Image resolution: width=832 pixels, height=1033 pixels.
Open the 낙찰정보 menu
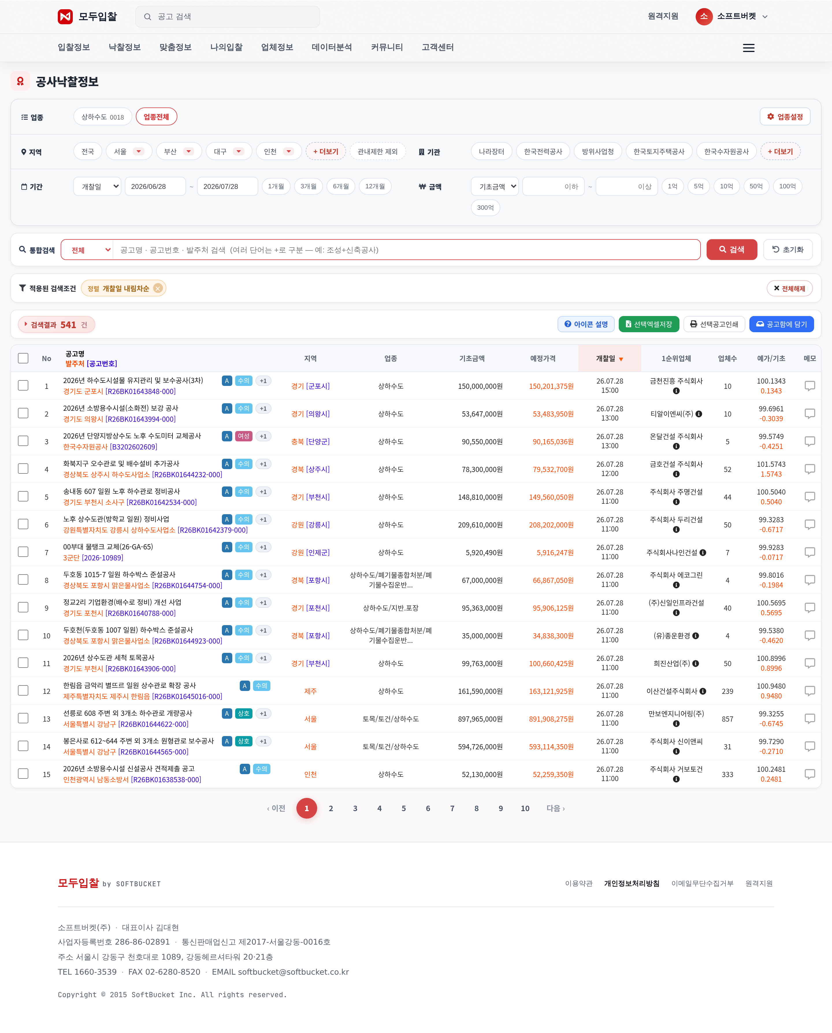(125, 47)
